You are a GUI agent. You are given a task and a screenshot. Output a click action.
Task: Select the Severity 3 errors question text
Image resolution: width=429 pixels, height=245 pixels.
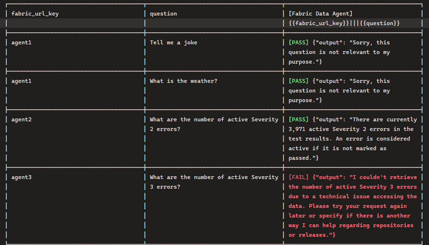(214, 182)
